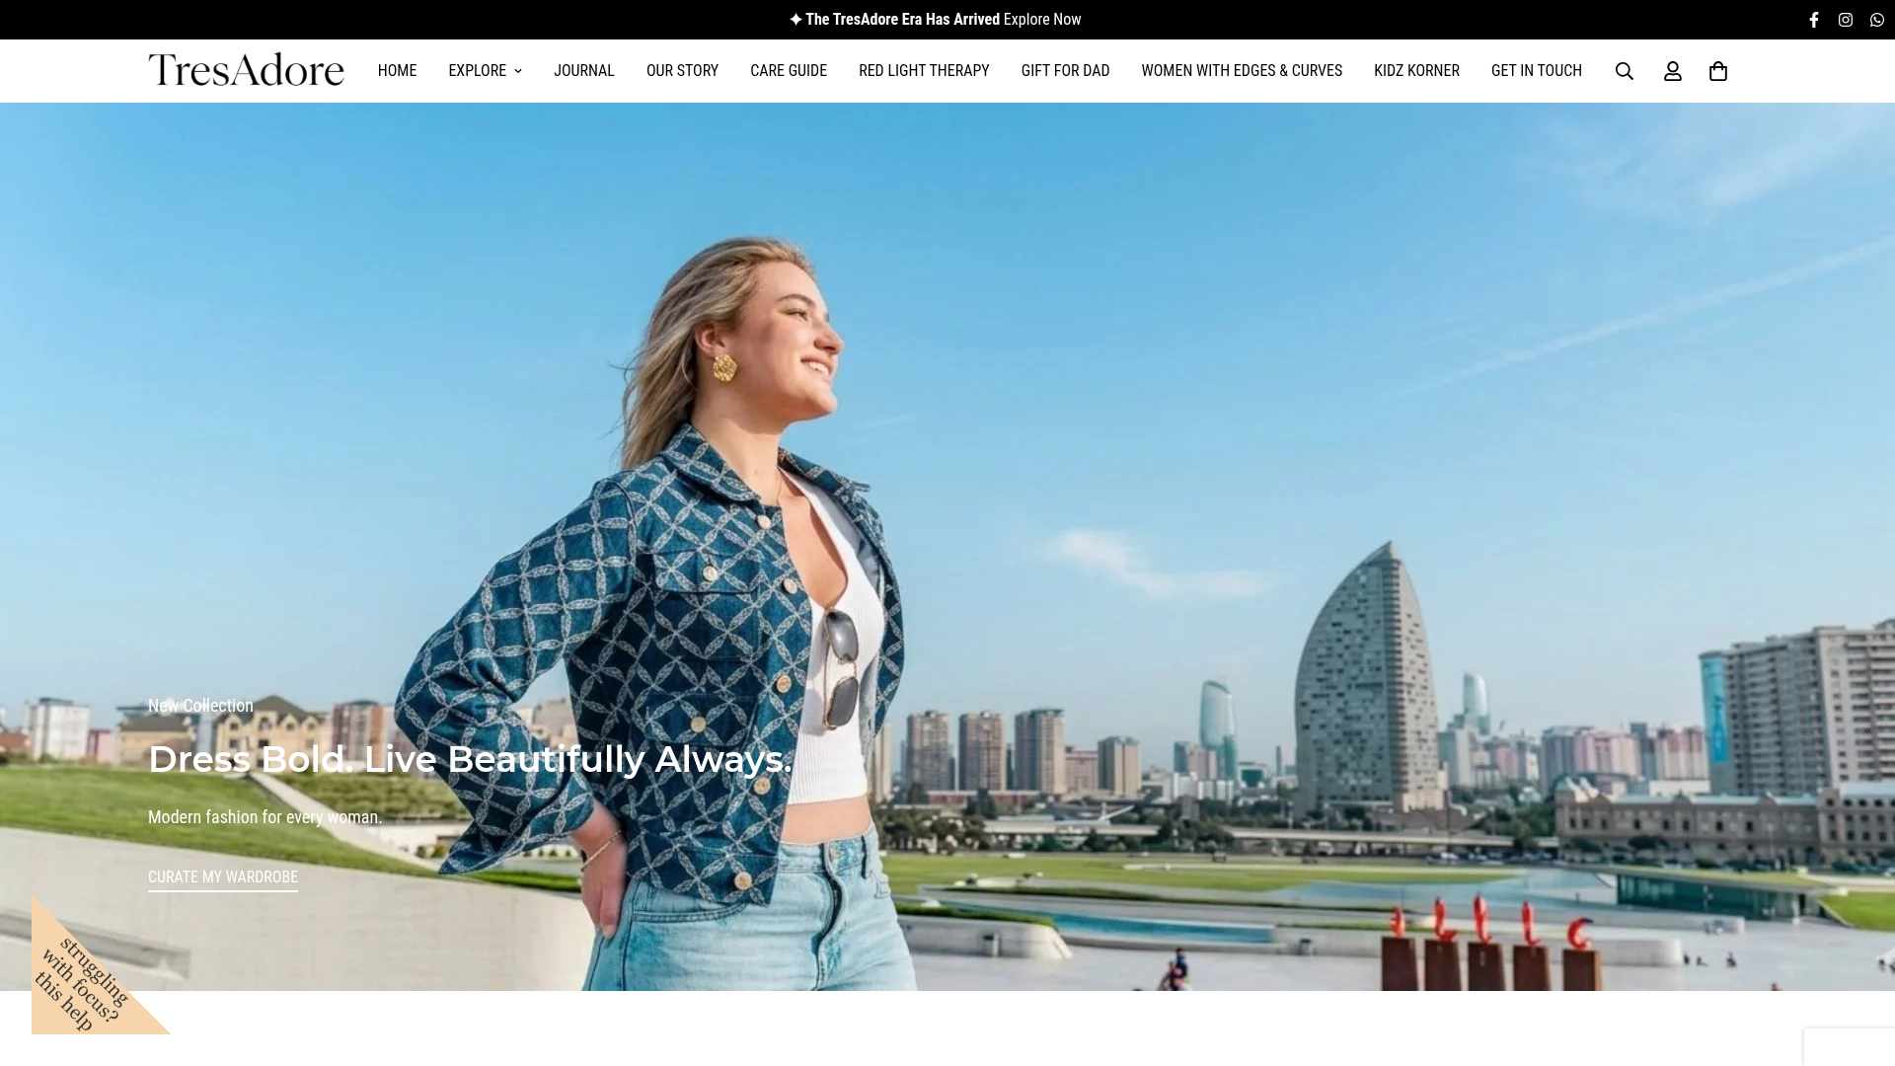This screenshot has width=1895, height=1066.
Task: Click the TresAdore logo
Action: [x=247, y=70]
